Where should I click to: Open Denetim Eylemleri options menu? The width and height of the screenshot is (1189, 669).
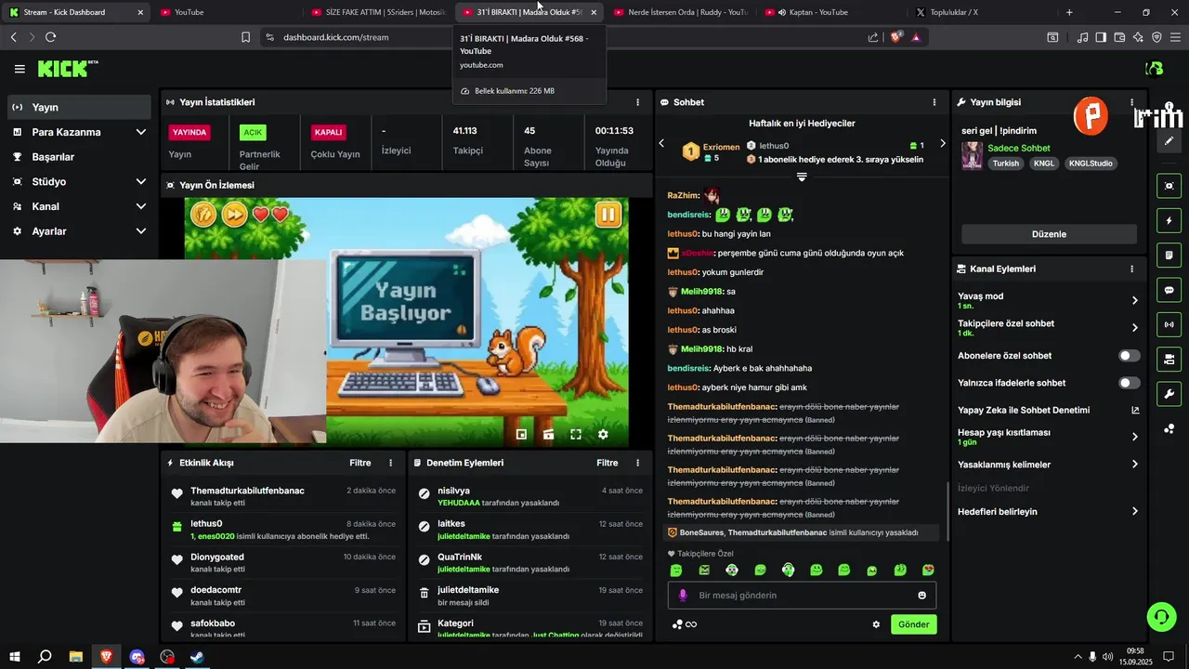click(x=637, y=463)
